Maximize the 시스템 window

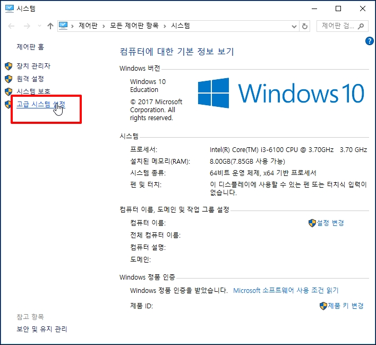(x=338, y=9)
